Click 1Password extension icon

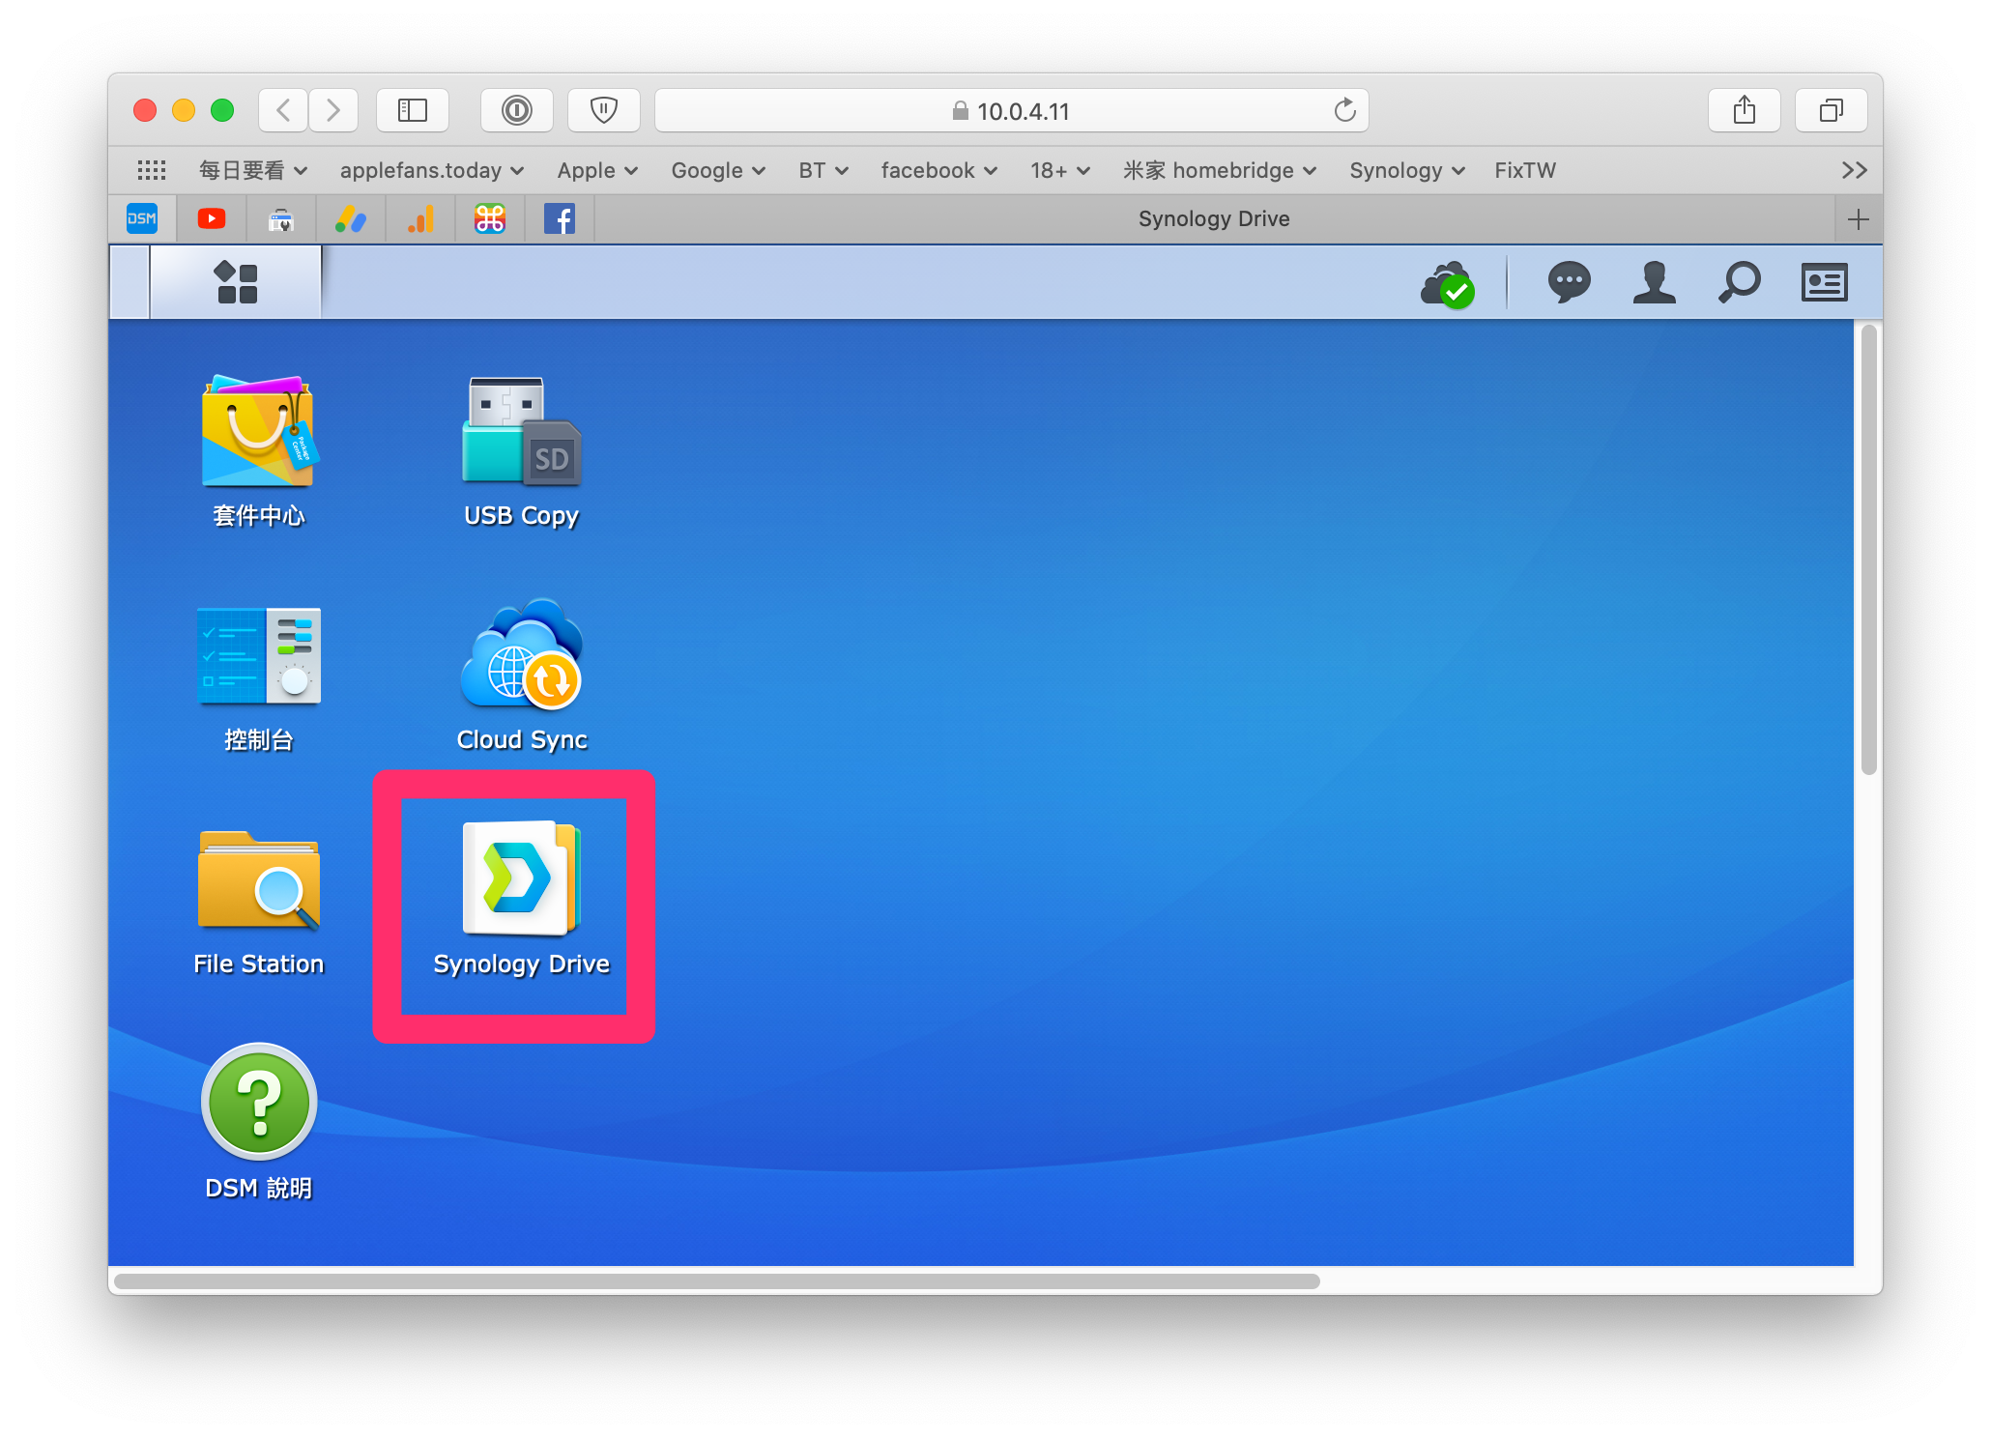[x=517, y=110]
